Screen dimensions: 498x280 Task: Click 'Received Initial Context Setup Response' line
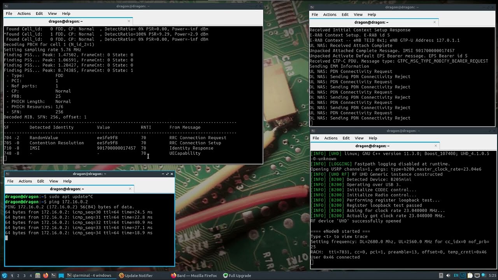point(360,30)
